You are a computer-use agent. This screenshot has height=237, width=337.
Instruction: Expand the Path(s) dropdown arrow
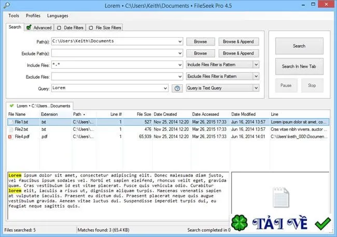pyautogui.click(x=180, y=41)
